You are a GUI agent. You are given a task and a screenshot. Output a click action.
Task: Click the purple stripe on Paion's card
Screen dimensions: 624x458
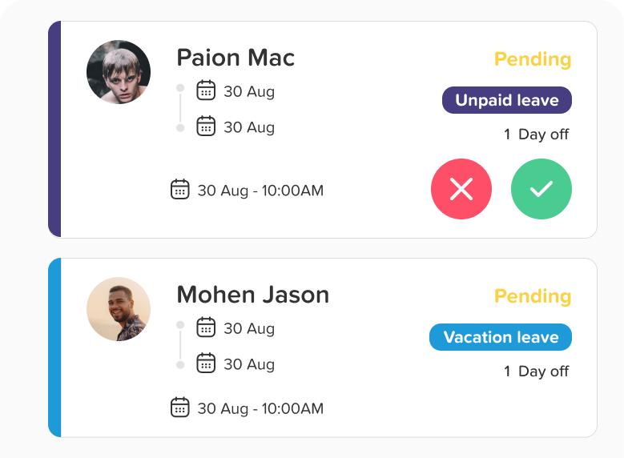54,130
